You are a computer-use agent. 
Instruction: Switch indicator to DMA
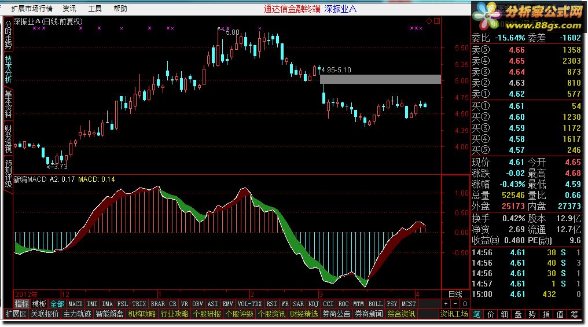tap(108, 304)
